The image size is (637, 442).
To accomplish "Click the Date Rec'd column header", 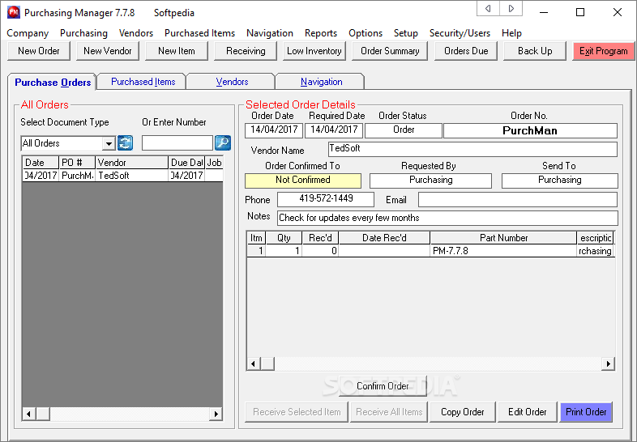I will pyautogui.click(x=384, y=238).
